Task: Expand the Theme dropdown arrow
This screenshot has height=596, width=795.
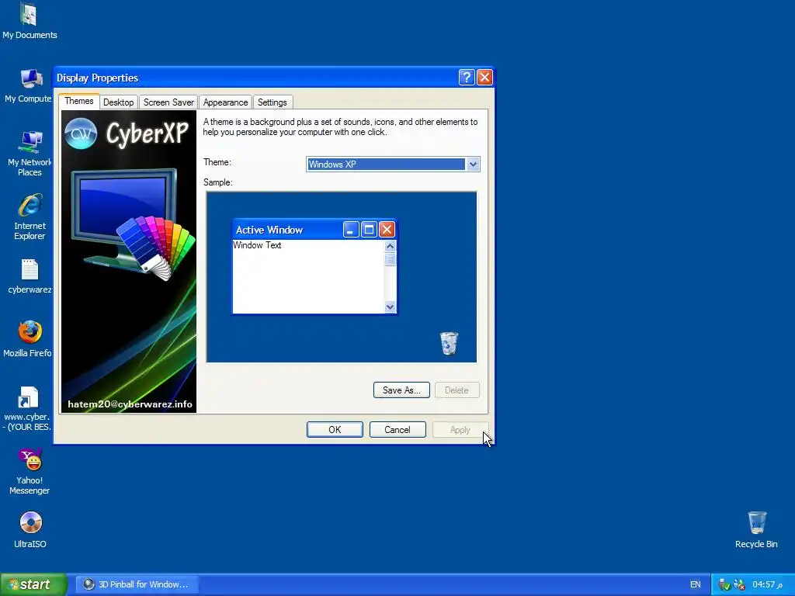Action: pyautogui.click(x=473, y=165)
